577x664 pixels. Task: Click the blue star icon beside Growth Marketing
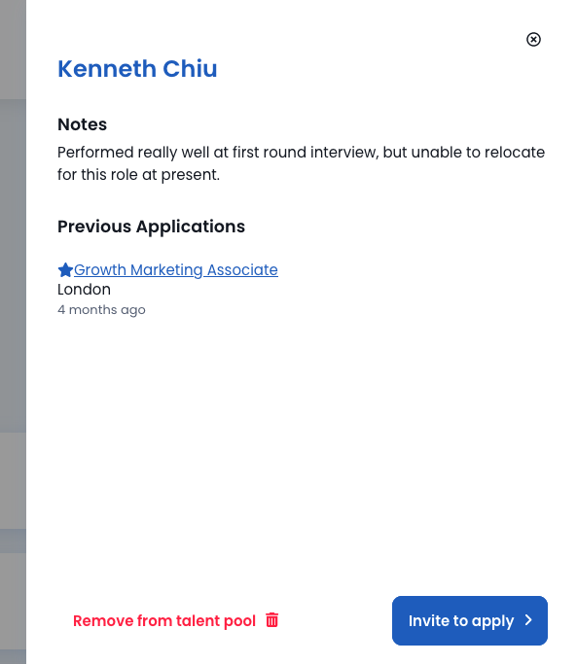click(x=65, y=269)
